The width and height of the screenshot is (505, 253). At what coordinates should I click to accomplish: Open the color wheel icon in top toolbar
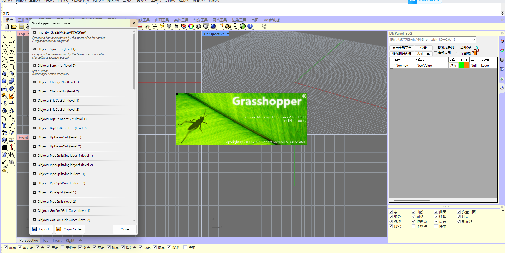[191, 26]
